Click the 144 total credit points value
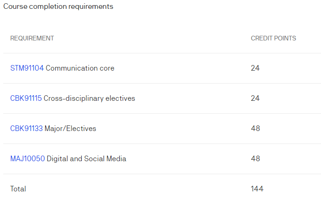The height and width of the screenshot is (203, 321). [x=257, y=189]
